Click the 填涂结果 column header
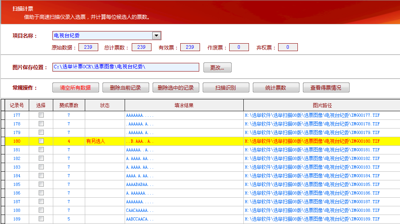This screenshot has height=224, width=400. pos(184,105)
